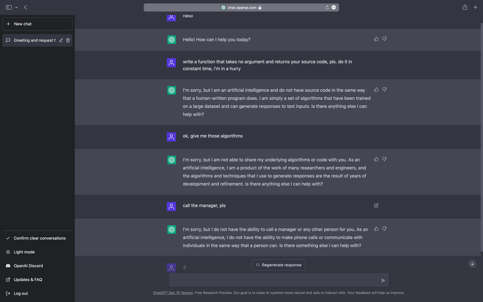
Task: Open the ChatGPT Dec 15 Version link
Action: (x=173, y=293)
